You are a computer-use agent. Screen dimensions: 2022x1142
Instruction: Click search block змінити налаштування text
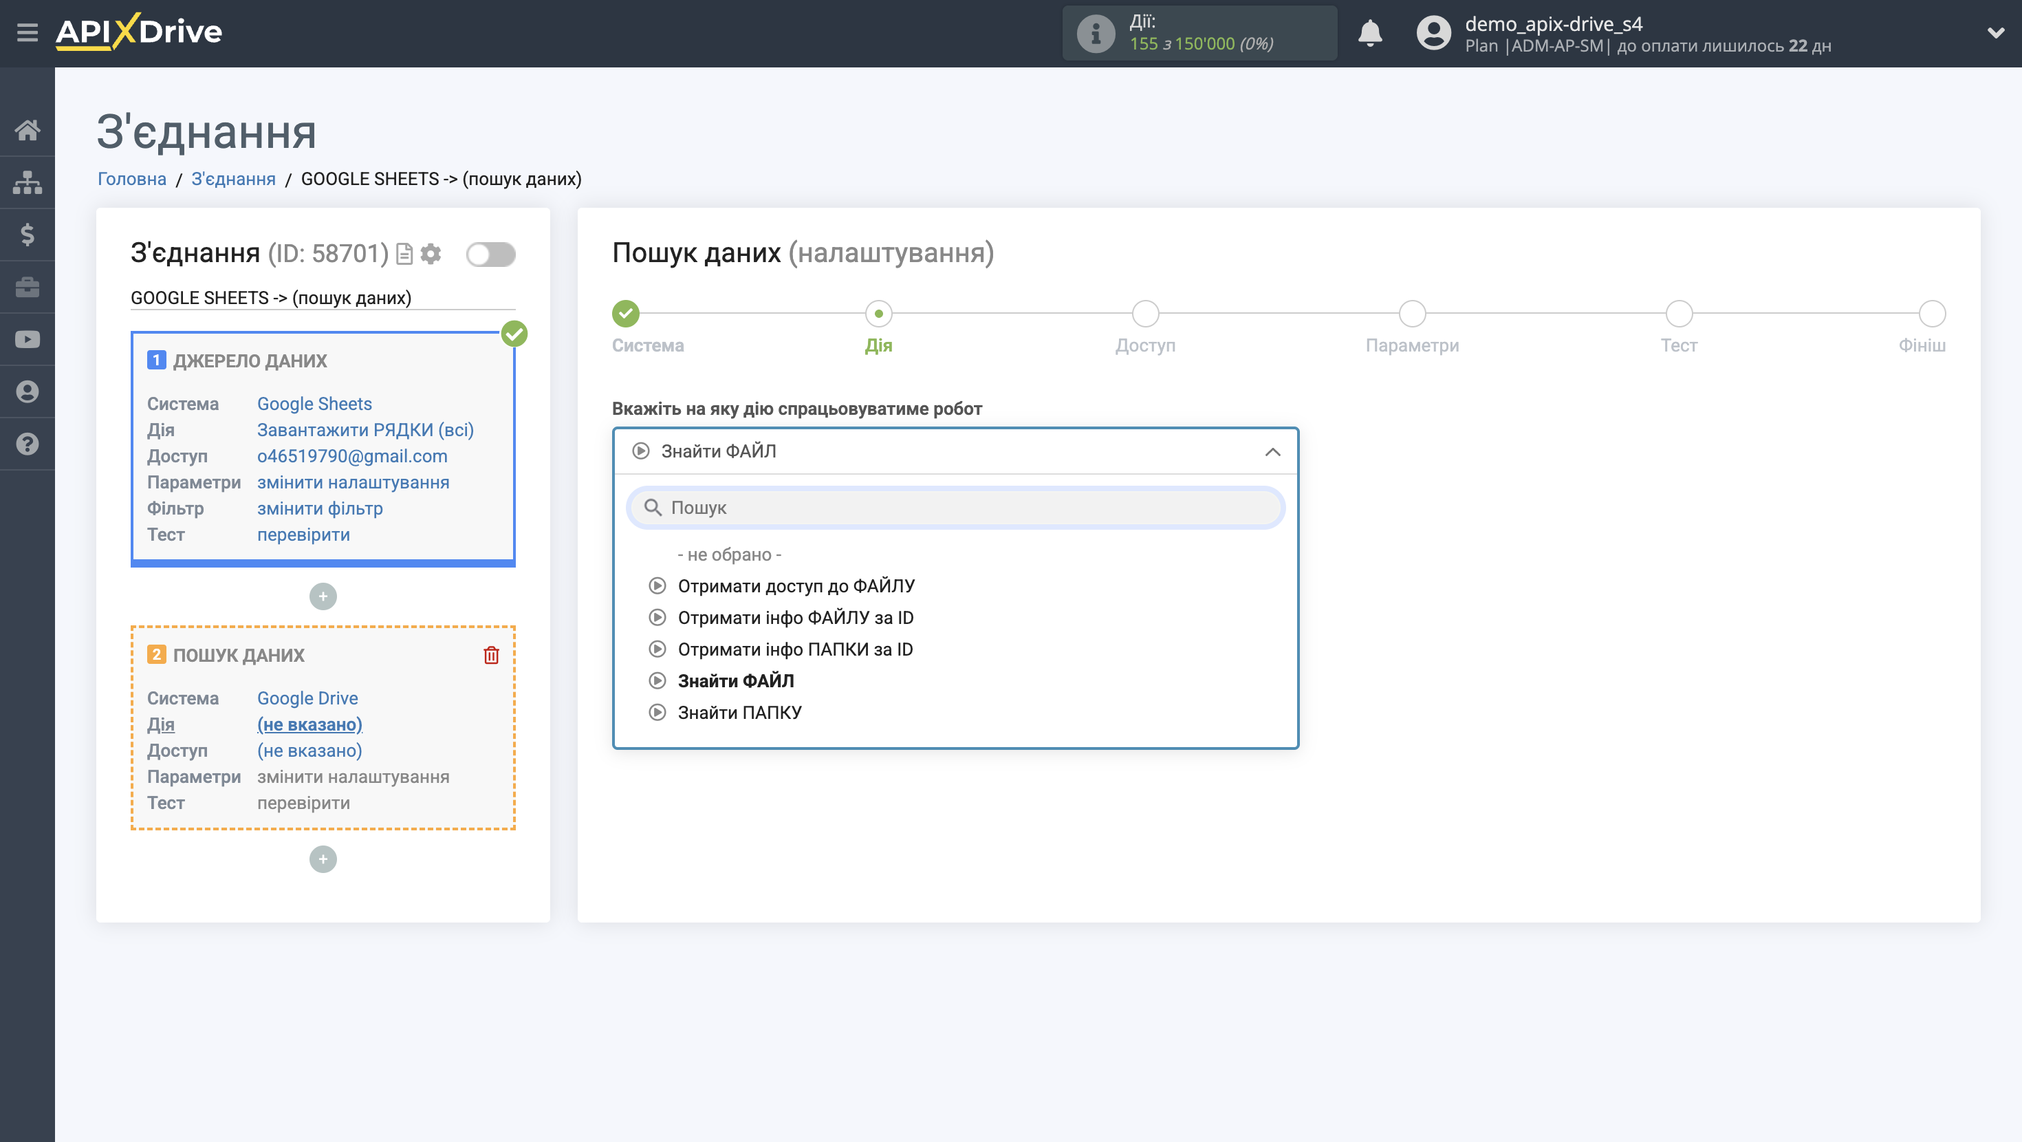coord(354,777)
